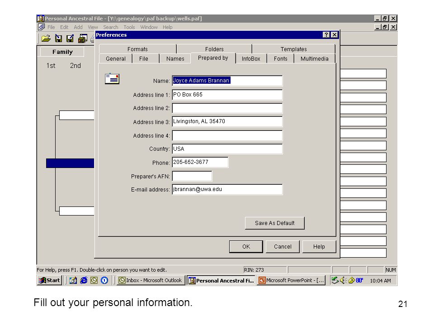The height and width of the screenshot is (326, 434).
Task: Switch to the Multimedia tab
Action: [x=315, y=58]
